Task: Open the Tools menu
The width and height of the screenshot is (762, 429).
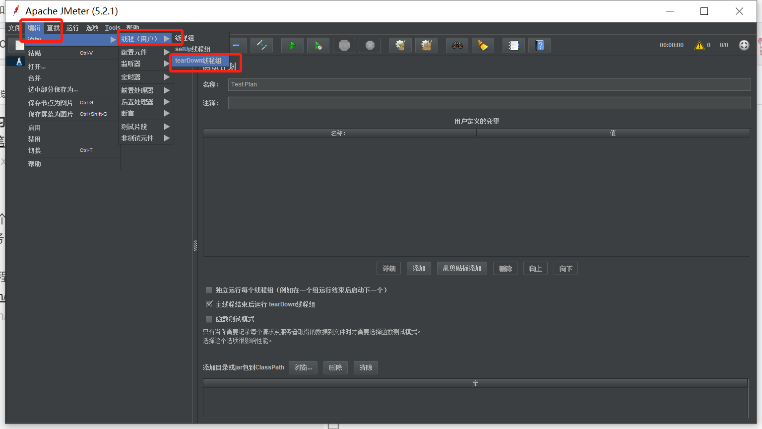Action: pyautogui.click(x=113, y=28)
